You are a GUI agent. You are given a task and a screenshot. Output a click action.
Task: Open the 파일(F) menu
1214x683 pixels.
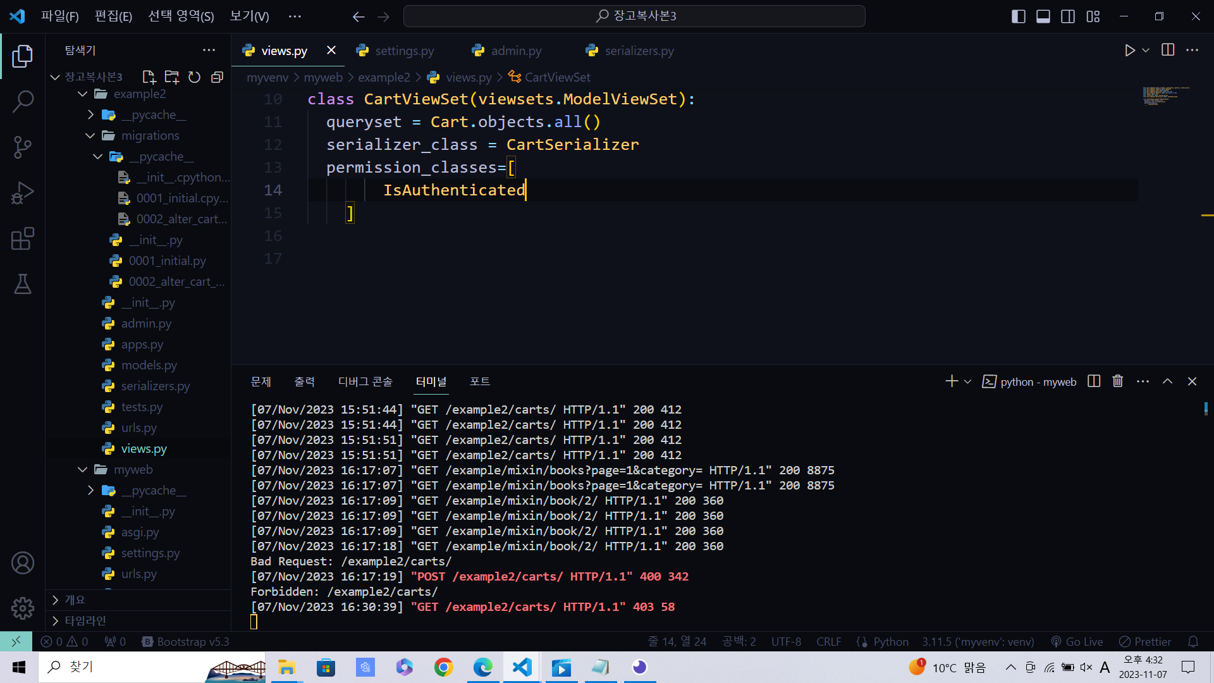point(59,16)
